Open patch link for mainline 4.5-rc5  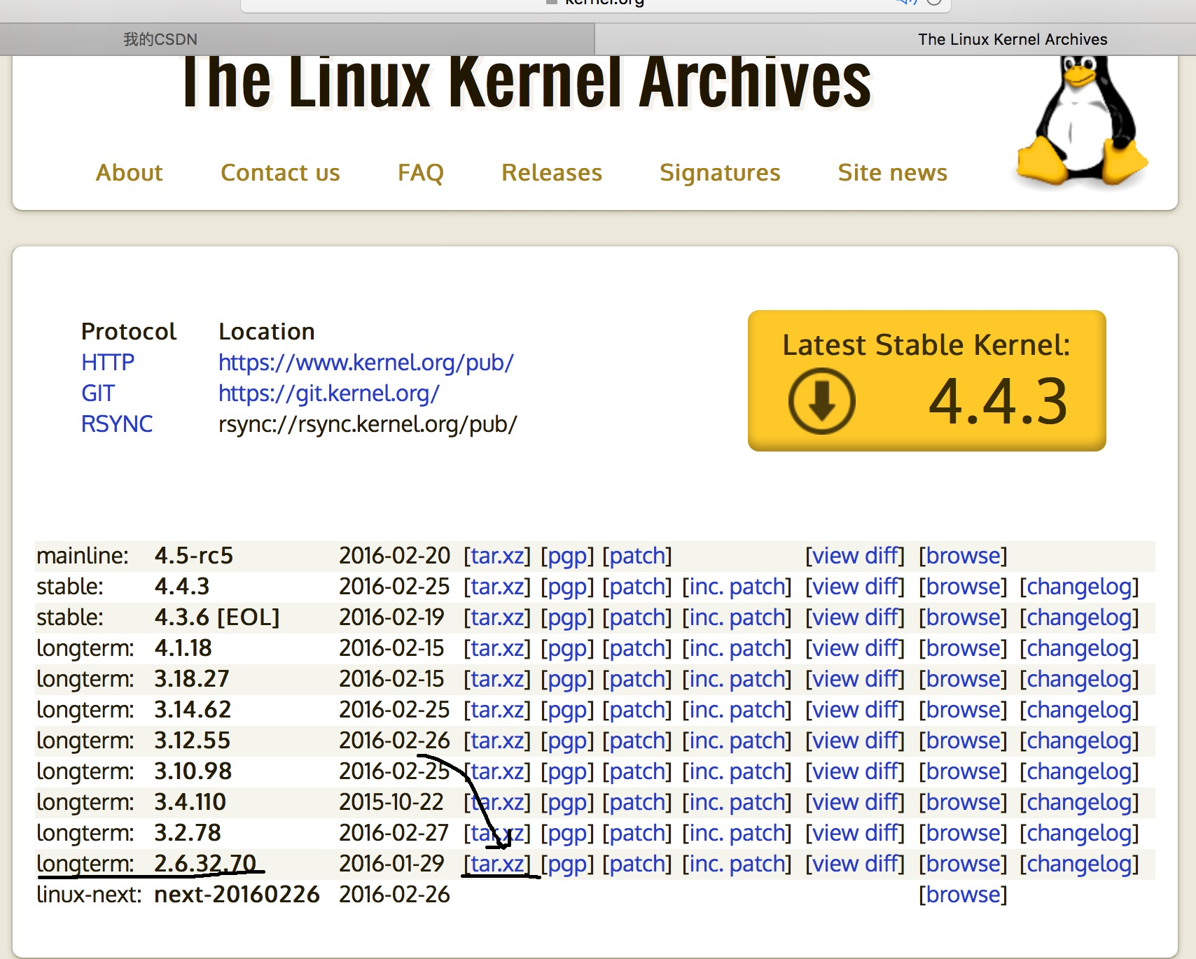click(x=637, y=556)
